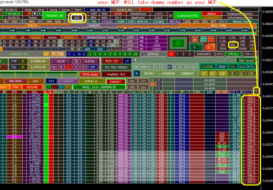The image size is (273, 190).
Task: Open the orange folder icon
Action: point(211,39)
